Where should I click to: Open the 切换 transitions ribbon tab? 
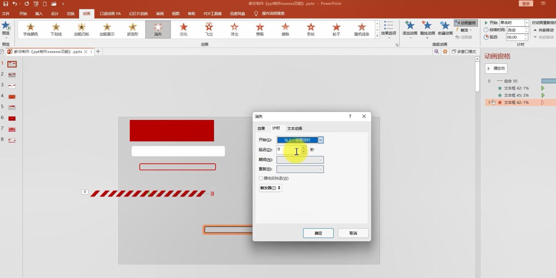click(71, 14)
